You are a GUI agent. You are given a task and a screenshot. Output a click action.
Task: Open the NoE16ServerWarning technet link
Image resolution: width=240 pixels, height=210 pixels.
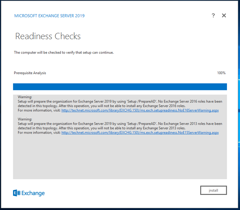(140, 110)
